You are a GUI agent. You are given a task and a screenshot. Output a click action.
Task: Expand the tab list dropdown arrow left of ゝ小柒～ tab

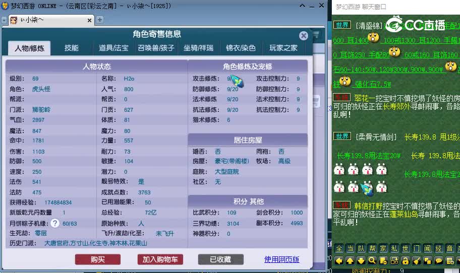4,20
